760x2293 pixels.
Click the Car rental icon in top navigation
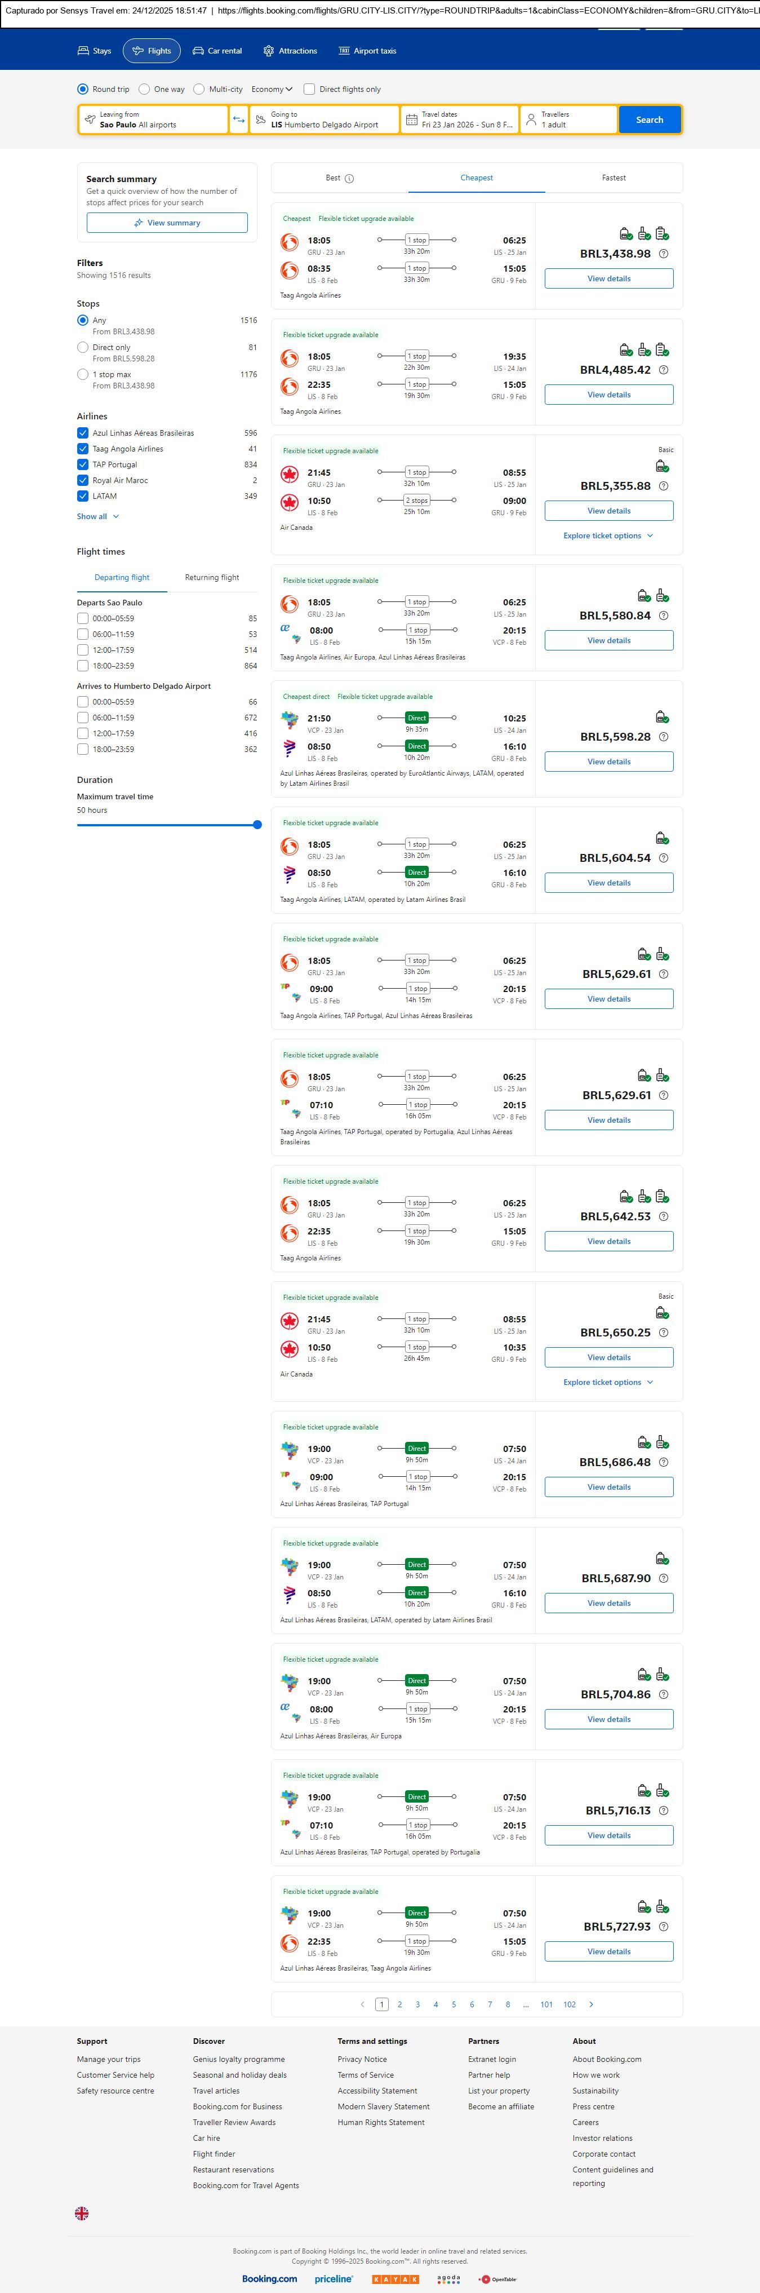(x=198, y=52)
